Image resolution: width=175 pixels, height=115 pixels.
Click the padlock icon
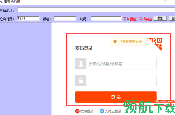[x=81, y=80]
